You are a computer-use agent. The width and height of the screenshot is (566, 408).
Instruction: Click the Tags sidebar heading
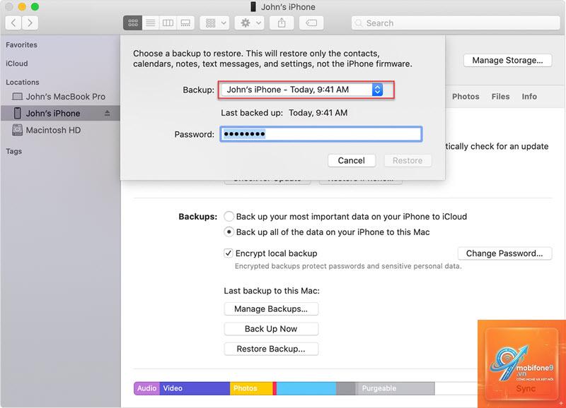coord(13,151)
